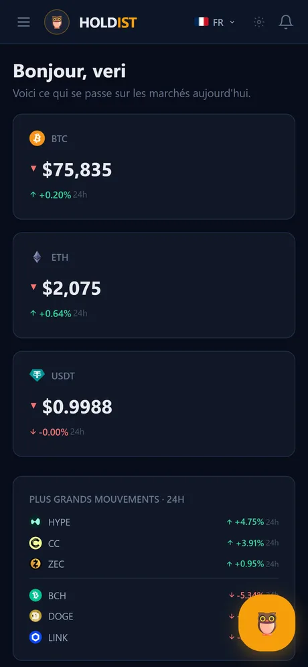Click the Bitcoin coin icon
The image size is (308, 667).
pos(37,139)
